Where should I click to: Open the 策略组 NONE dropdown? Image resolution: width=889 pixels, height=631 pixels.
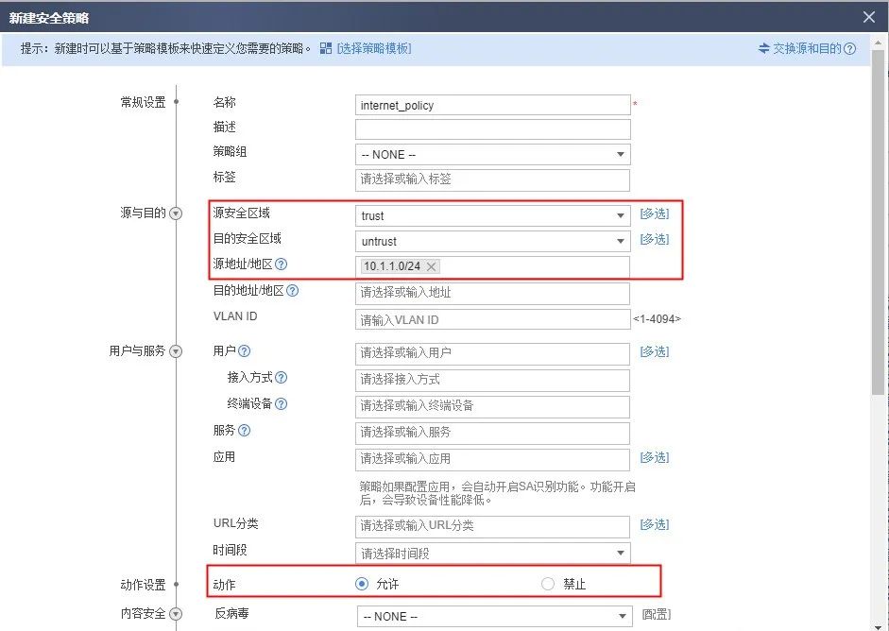pos(493,154)
